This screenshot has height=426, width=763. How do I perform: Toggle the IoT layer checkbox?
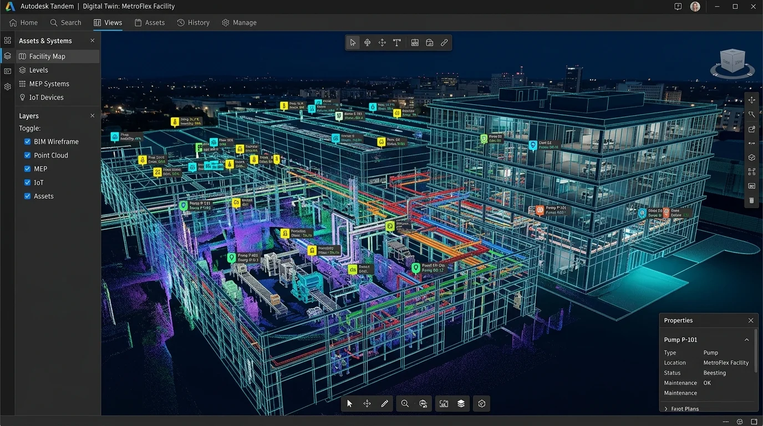(x=27, y=182)
